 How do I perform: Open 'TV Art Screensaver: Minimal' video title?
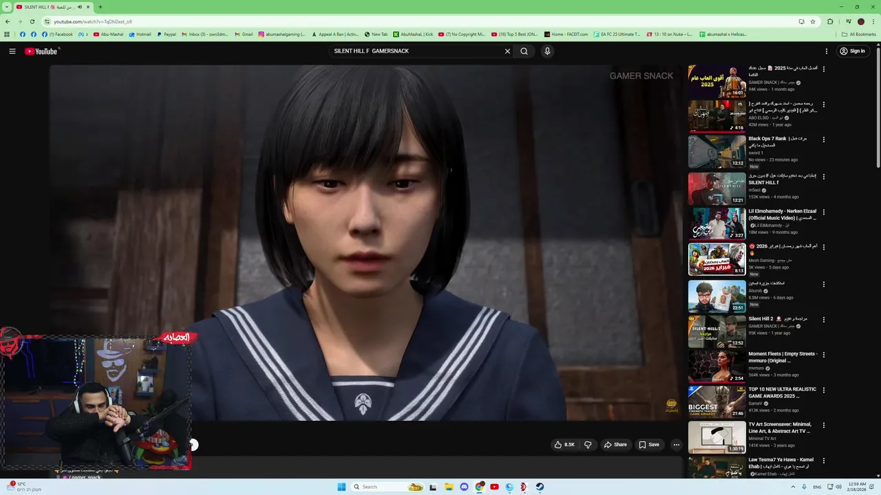tap(780, 428)
